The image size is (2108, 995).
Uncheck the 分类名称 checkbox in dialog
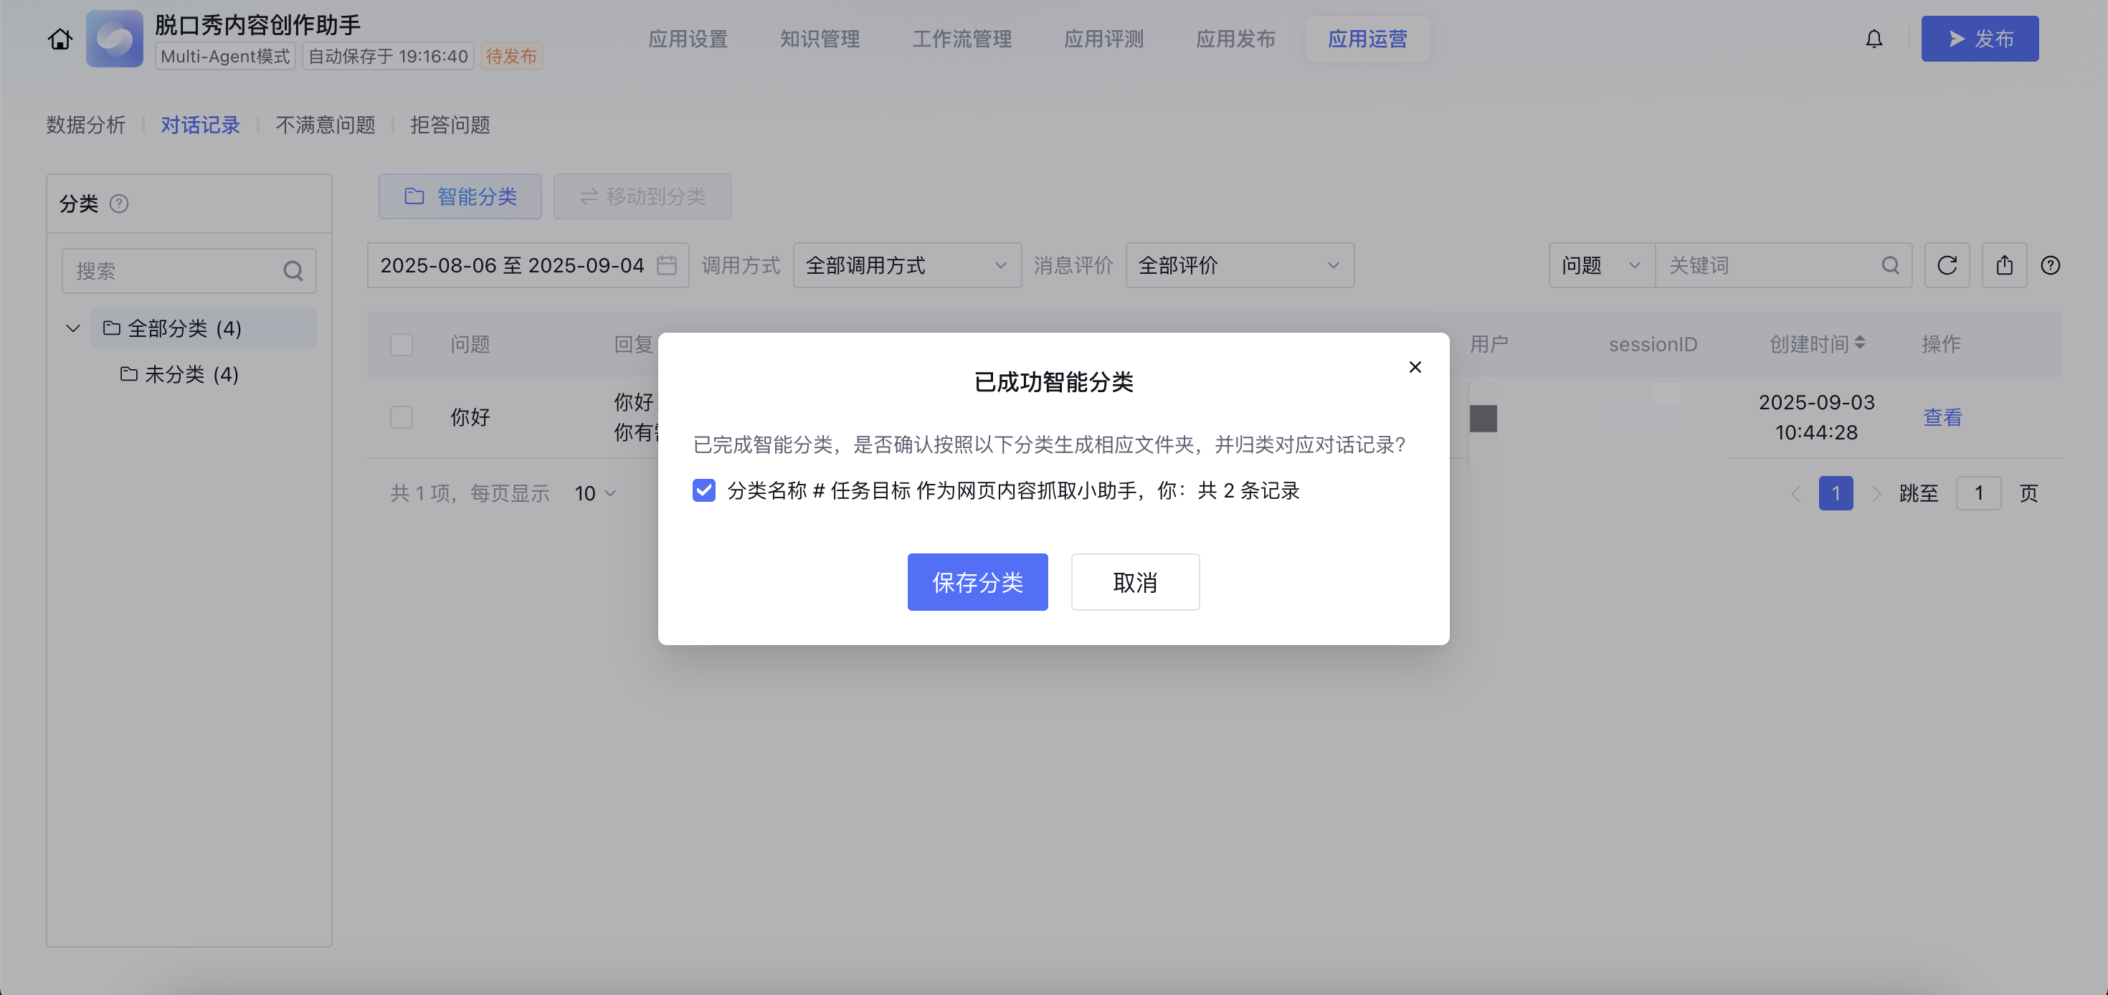[x=704, y=490]
